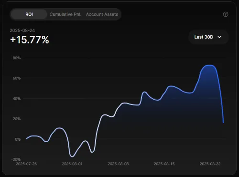
Task: Click the 20% y-axis label
Action: (x=17, y=119)
